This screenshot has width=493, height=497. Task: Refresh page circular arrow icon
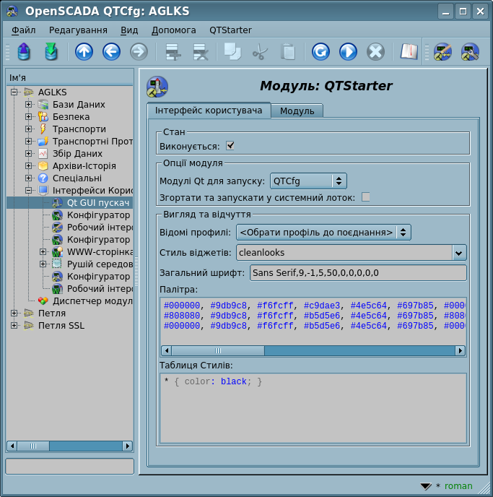pyautogui.click(x=320, y=52)
